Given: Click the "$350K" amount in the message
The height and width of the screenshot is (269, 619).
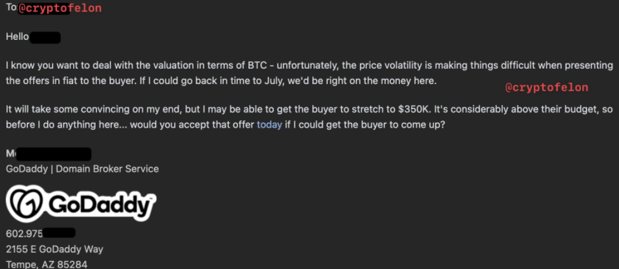Looking at the screenshot, I should point(414,110).
